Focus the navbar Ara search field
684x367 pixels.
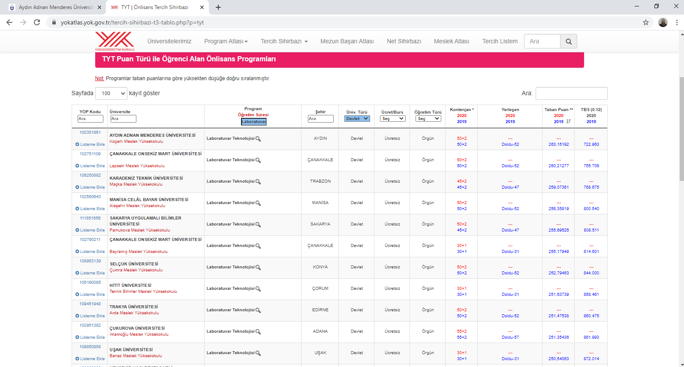click(542, 41)
